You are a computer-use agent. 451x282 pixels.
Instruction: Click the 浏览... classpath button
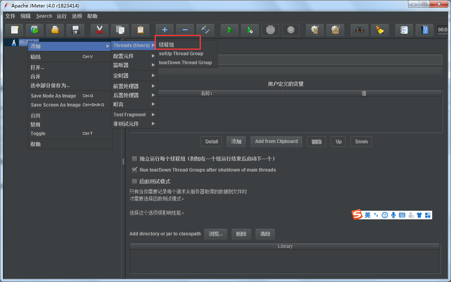[x=216, y=234]
